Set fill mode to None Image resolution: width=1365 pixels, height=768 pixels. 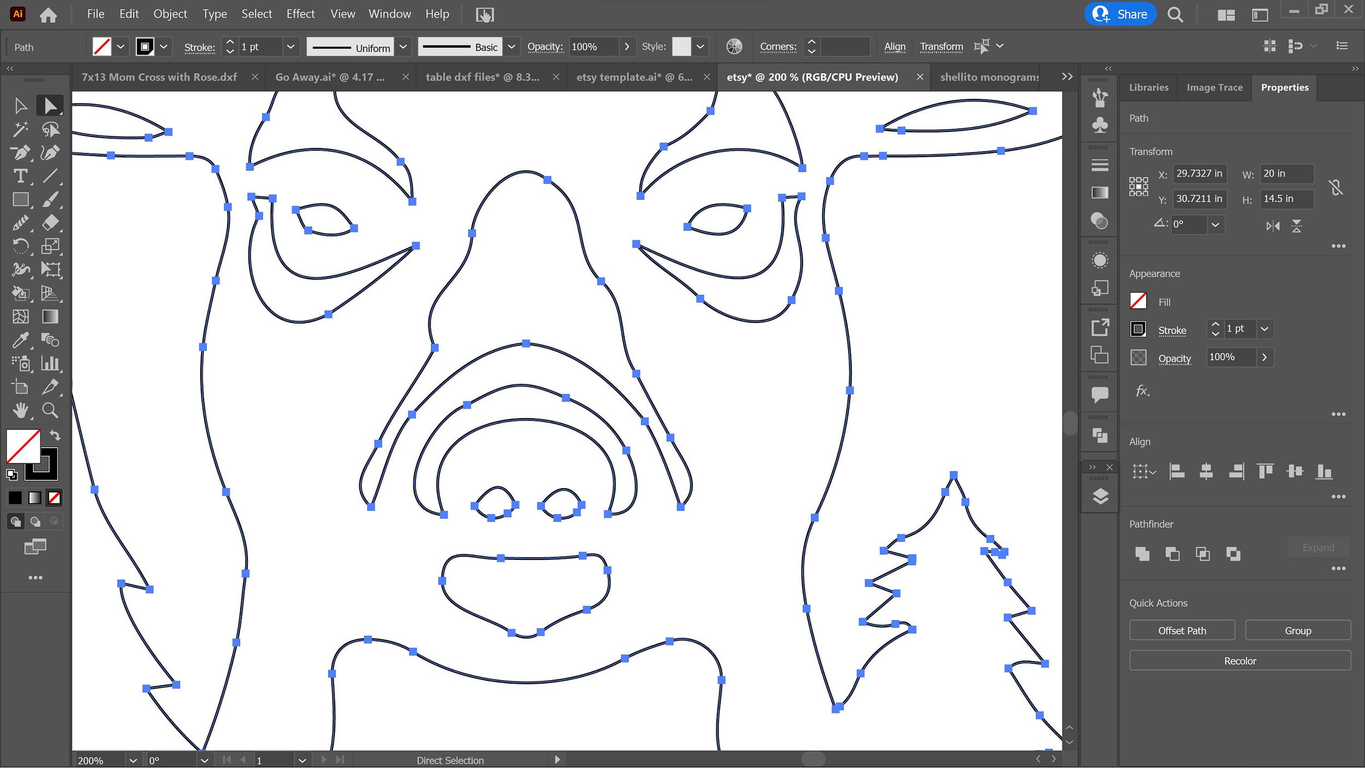[x=54, y=498]
